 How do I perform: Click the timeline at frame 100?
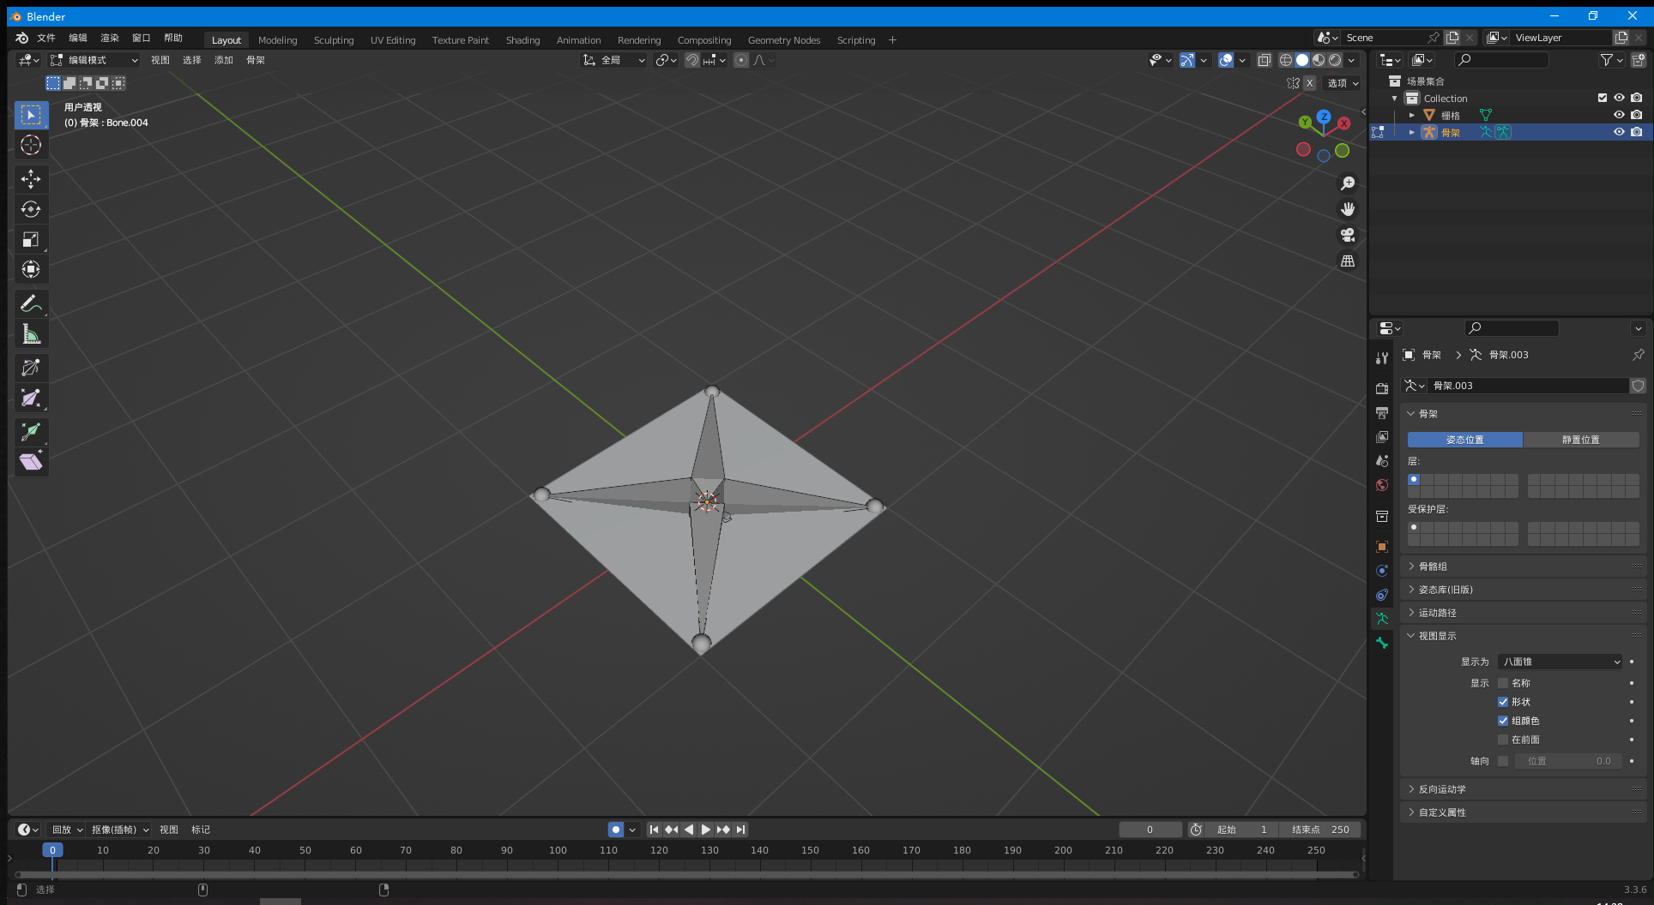558,850
